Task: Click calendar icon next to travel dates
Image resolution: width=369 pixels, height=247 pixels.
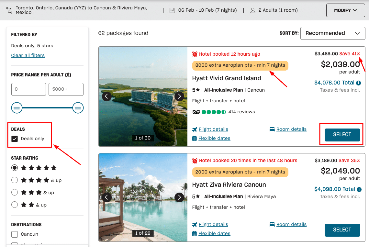Action: coord(173,10)
